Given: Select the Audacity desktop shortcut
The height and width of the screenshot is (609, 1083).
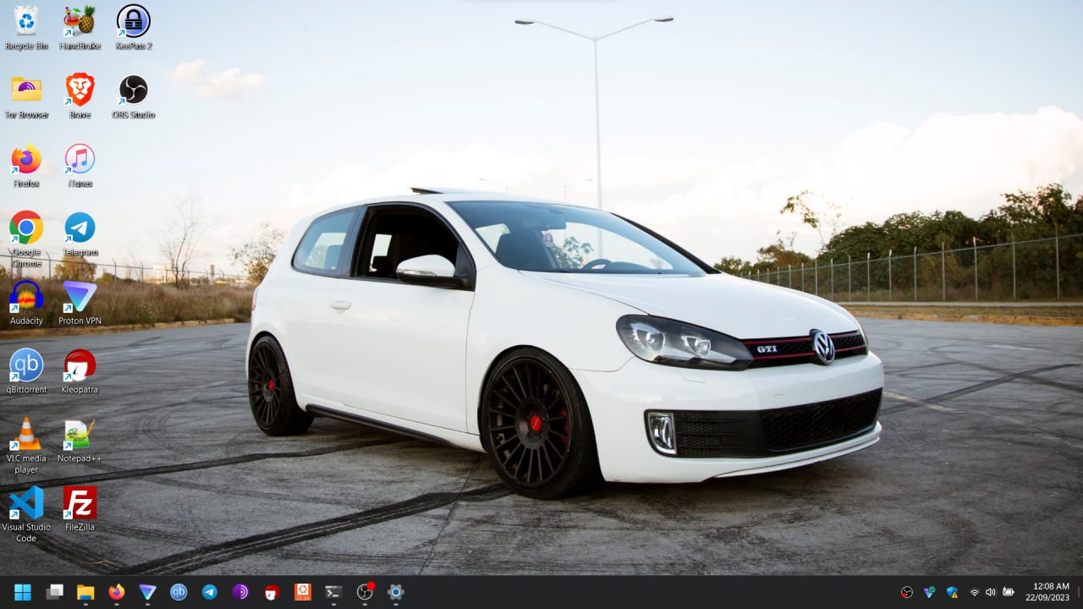Looking at the screenshot, I should (26, 297).
